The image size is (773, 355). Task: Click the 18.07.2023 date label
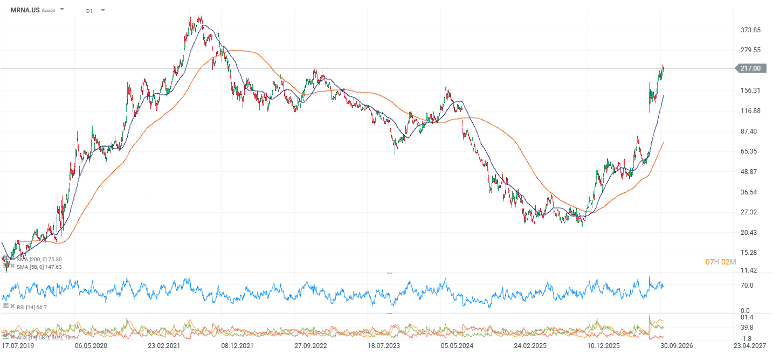click(384, 345)
